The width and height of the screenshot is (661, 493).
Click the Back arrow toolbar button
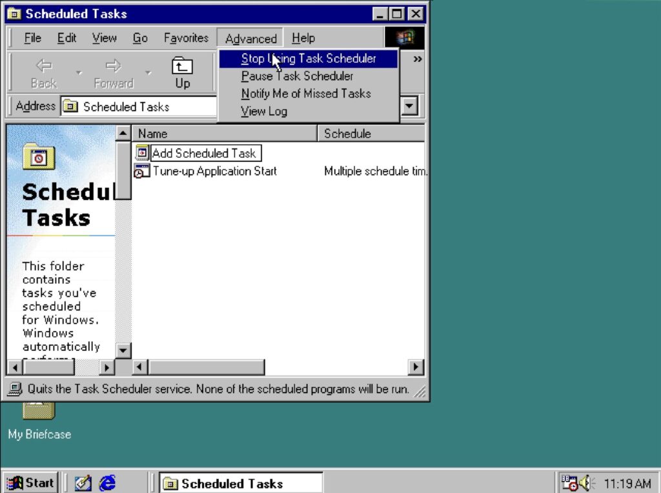(44, 72)
